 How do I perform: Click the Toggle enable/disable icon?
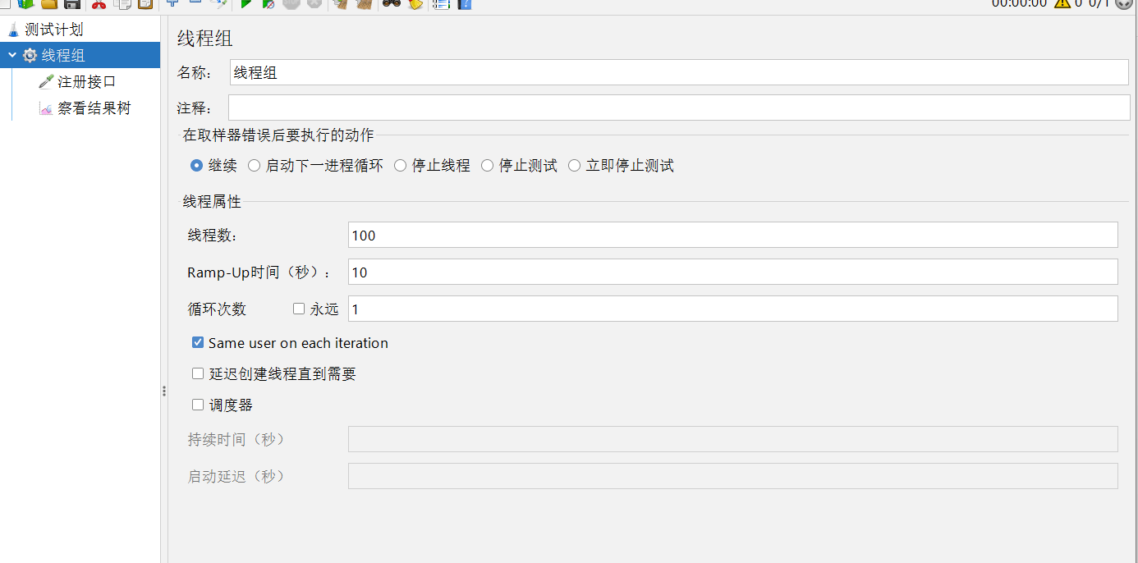coord(218,3)
